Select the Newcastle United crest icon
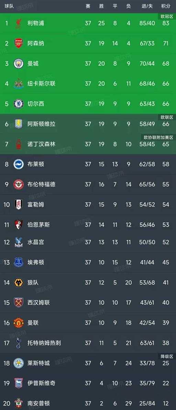This screenshot has width=176, height=410. [x=19, y=84]
